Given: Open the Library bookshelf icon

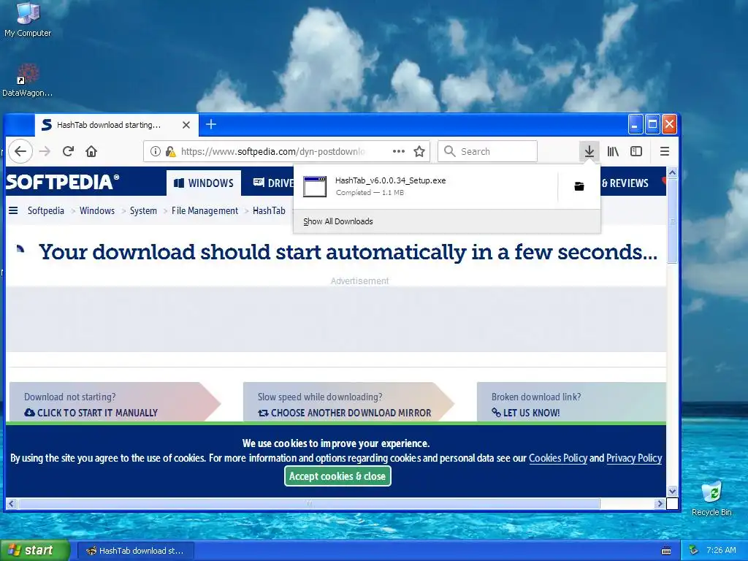Looking at the screenshot, I should click(613, 151).
